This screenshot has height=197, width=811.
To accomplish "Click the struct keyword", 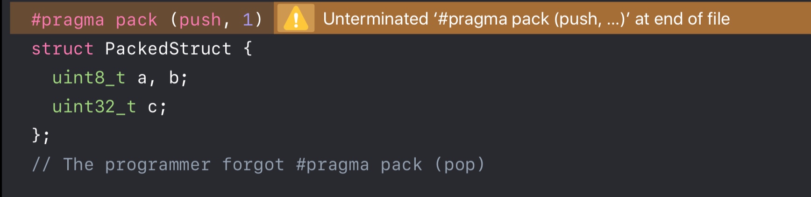I will 63,49.
